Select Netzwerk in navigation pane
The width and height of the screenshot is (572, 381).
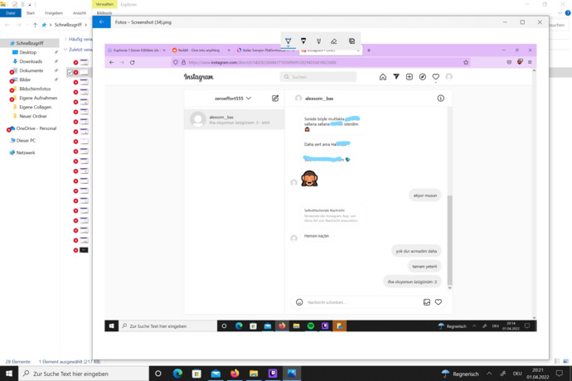25,152
